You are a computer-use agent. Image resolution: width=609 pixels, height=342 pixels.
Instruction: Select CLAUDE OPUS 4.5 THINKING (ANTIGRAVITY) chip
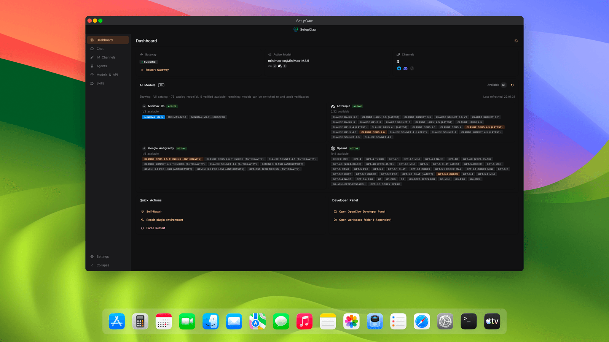pos(173,159)
